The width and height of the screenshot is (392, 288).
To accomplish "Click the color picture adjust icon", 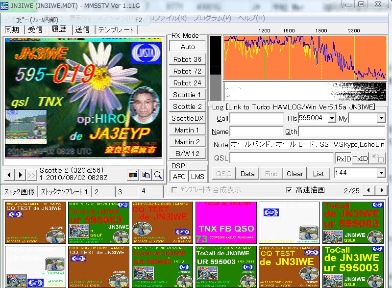I will coord(133,175).
